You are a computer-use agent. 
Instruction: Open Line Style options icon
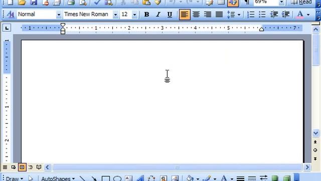point(240,178)
